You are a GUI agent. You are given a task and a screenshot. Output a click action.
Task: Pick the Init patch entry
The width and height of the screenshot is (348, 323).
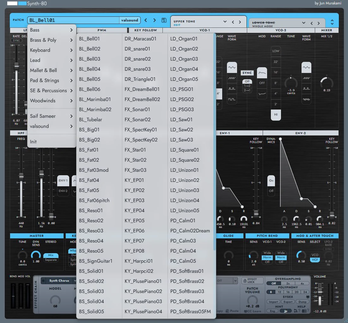(52, 142)
